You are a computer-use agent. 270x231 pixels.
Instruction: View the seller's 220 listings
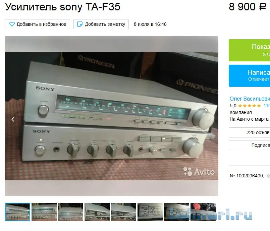point(249,132)
